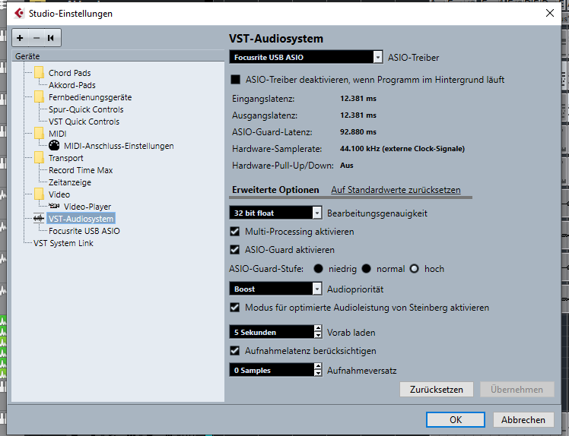This screenshot has height=436, width=569.
Task: Increase Aufnahmeversatz samples value
Action: coord(318,366)
